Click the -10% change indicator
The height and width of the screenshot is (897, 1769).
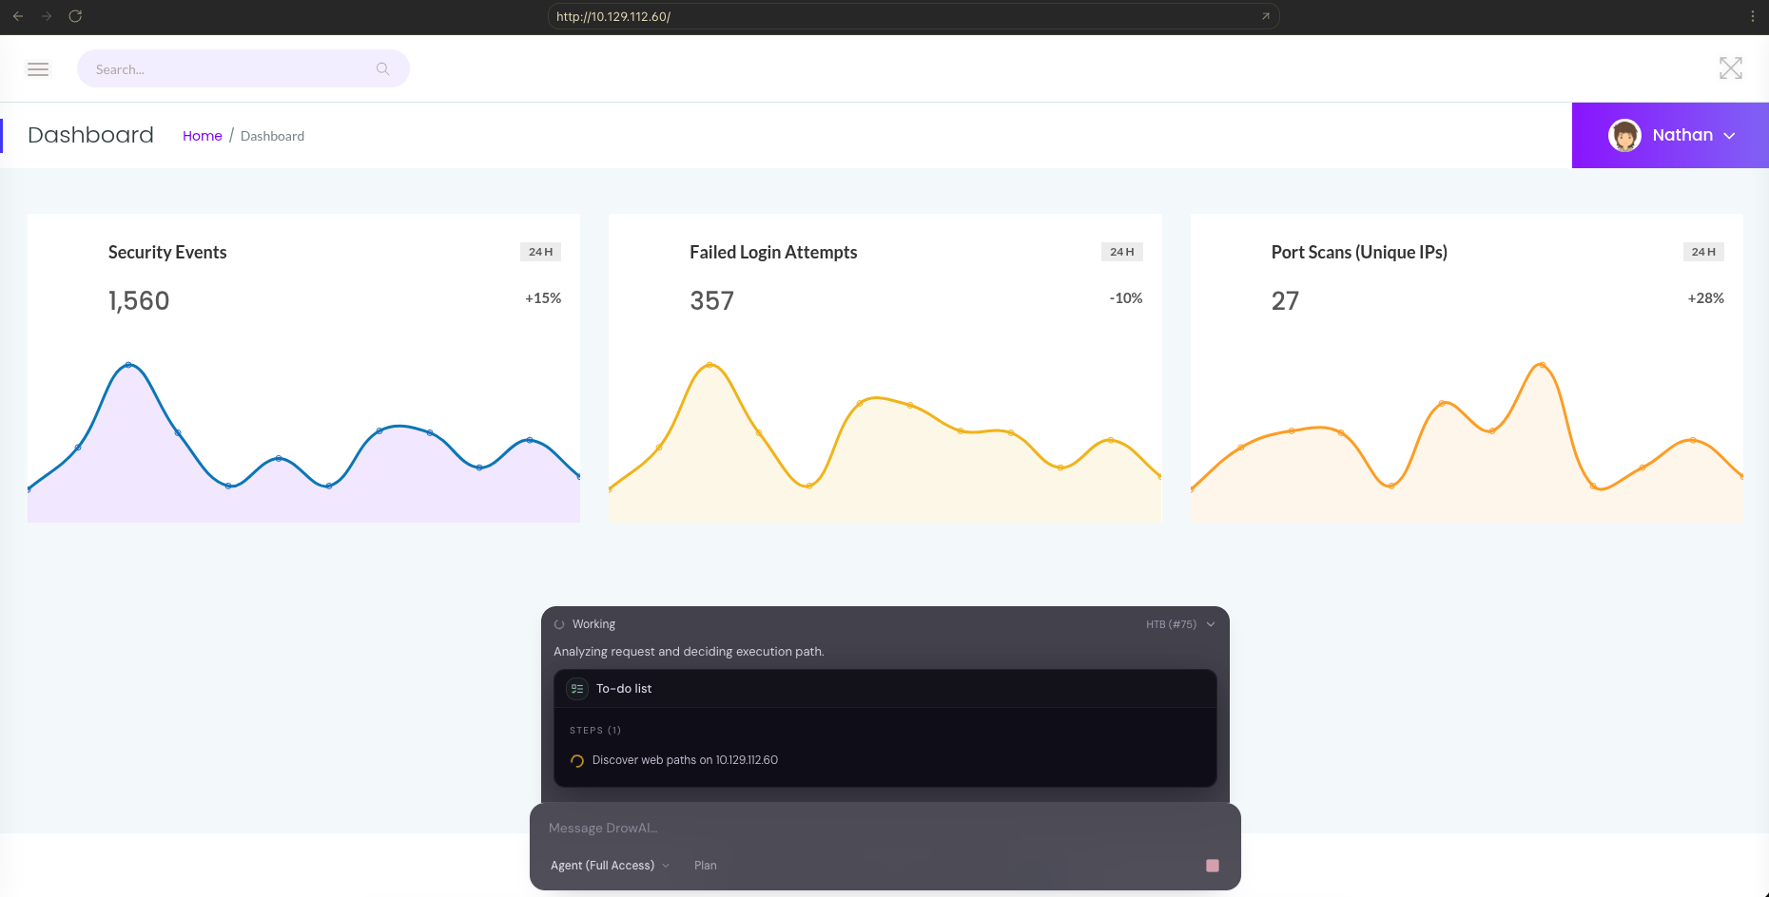click(x=1126, y=298)
